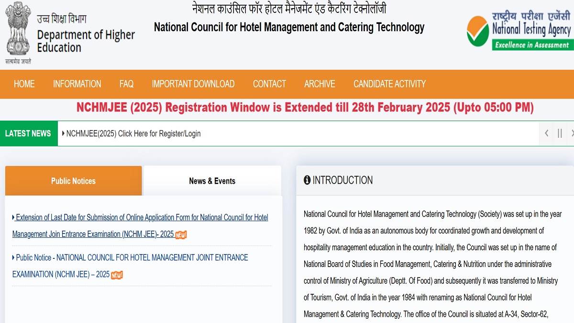Click NEW badge beside Public Notice JEE 2025

click(117, 275)
